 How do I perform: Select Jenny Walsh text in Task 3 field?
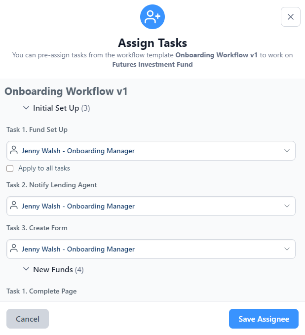(x=78, y=249)
